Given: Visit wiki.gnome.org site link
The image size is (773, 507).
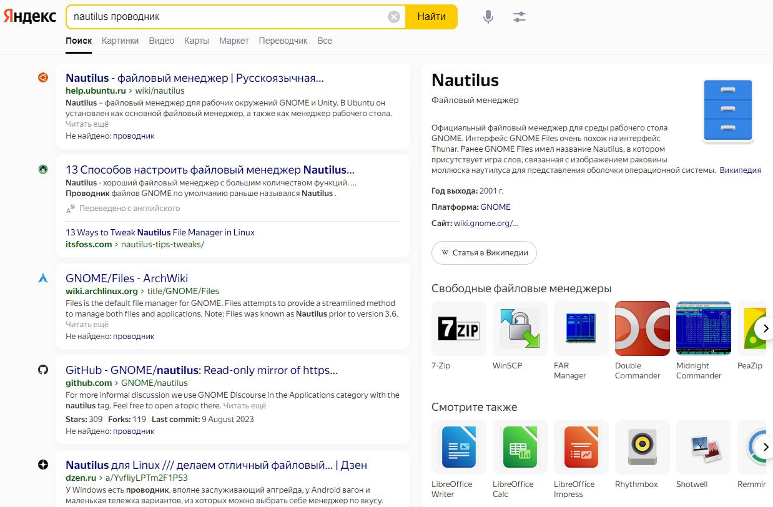Looking at the screenshot, I should [486, 223].
